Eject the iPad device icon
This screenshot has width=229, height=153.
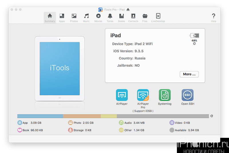pos(128,9)
